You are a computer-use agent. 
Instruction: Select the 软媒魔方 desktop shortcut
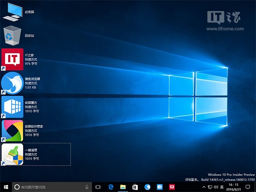tap(13, 107)
